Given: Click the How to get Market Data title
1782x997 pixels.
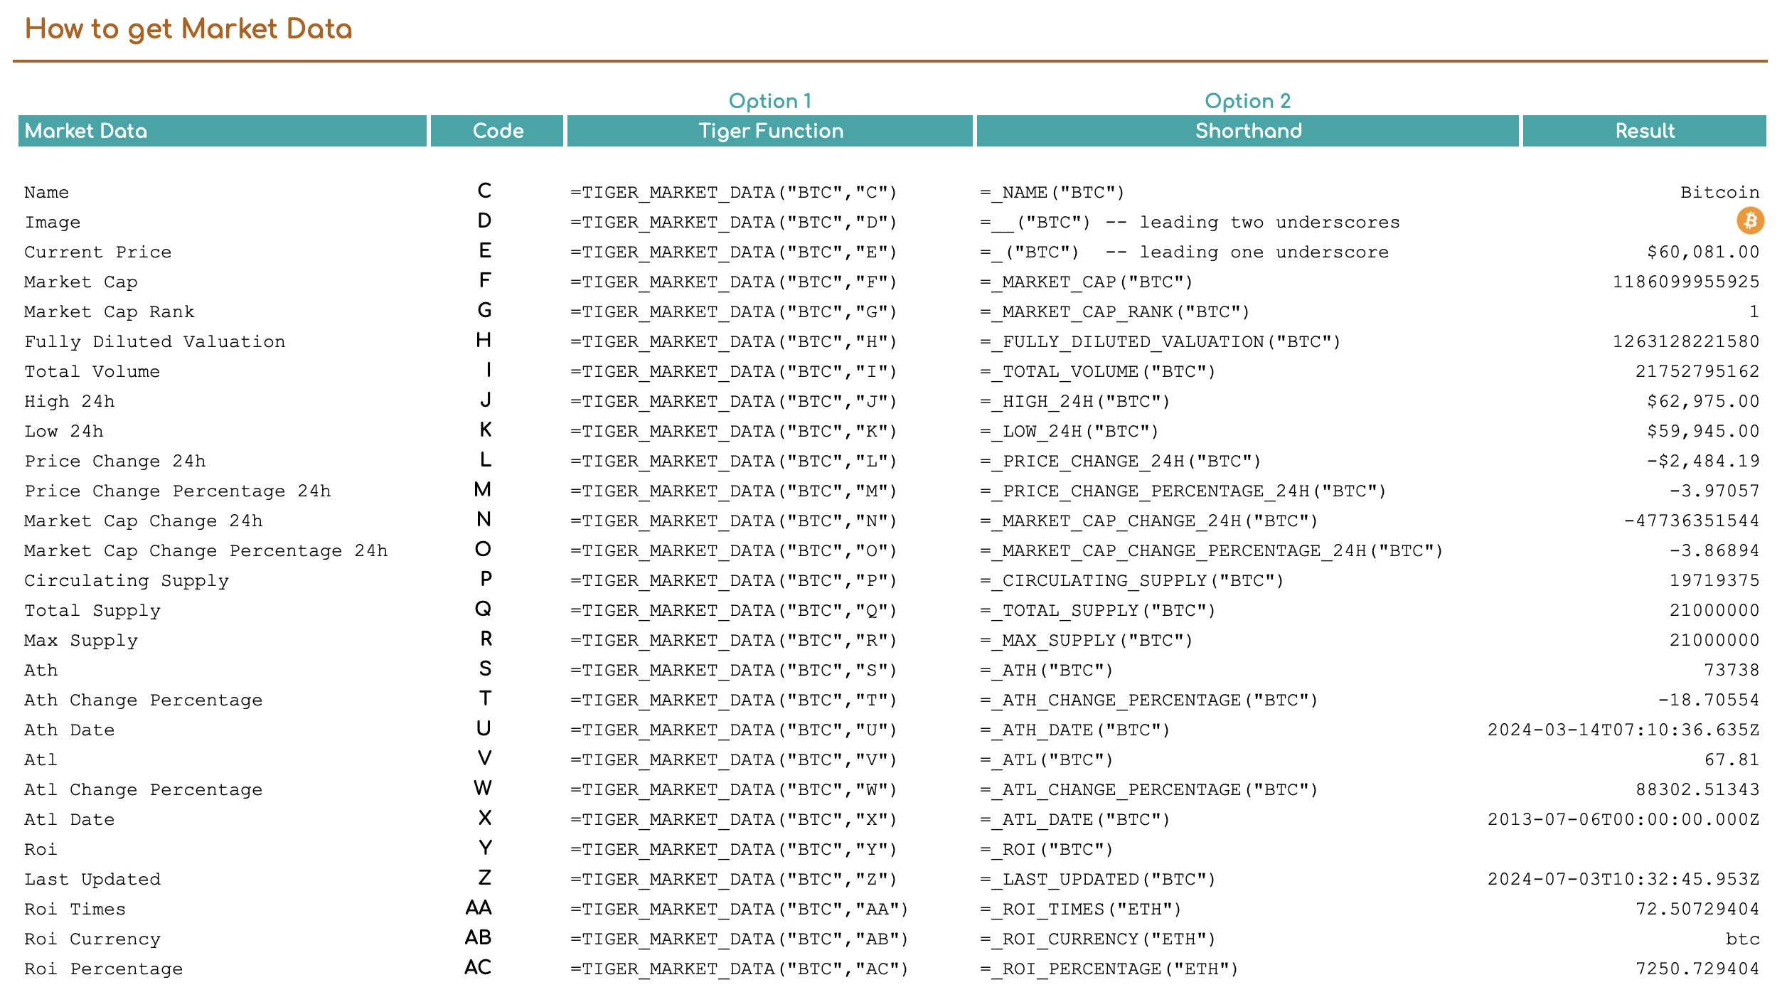Looking at the screenshot, I should point(188,29).
